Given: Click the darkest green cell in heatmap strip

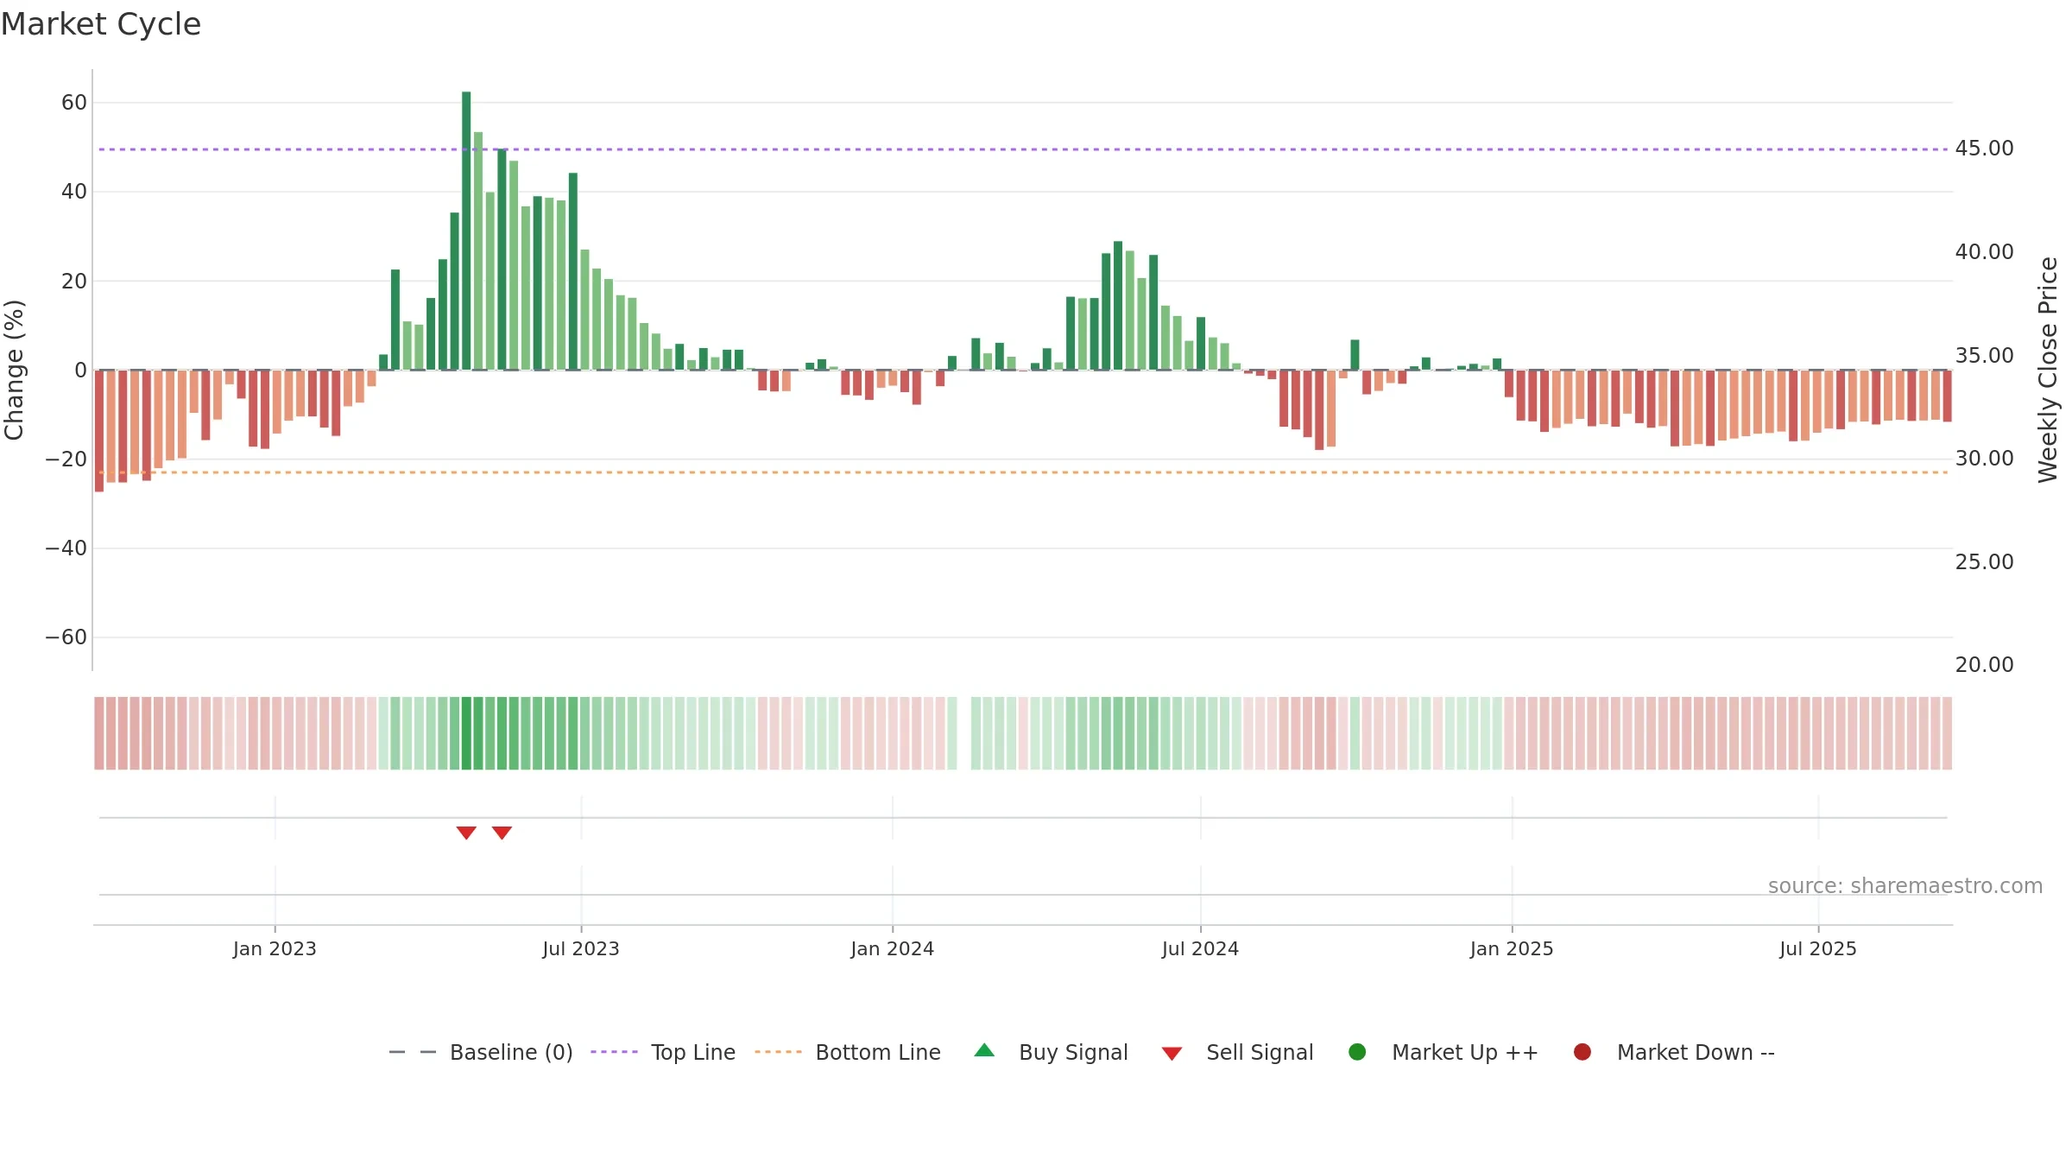Looking at the screenshot, I should coord(466,733).
